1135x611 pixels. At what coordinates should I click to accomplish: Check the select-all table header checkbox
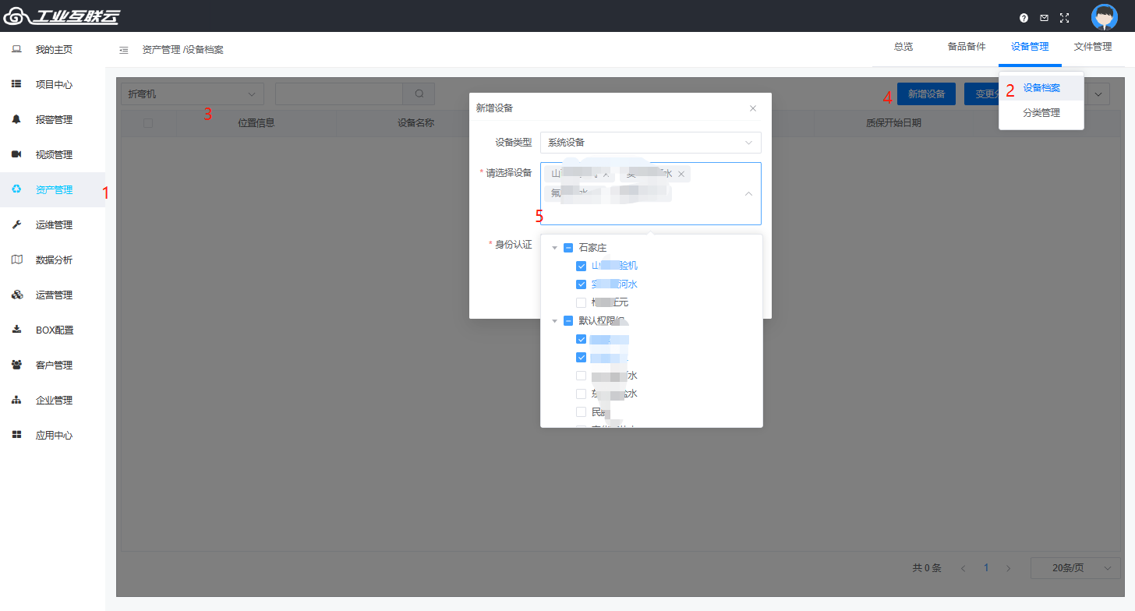pos(148,123)
